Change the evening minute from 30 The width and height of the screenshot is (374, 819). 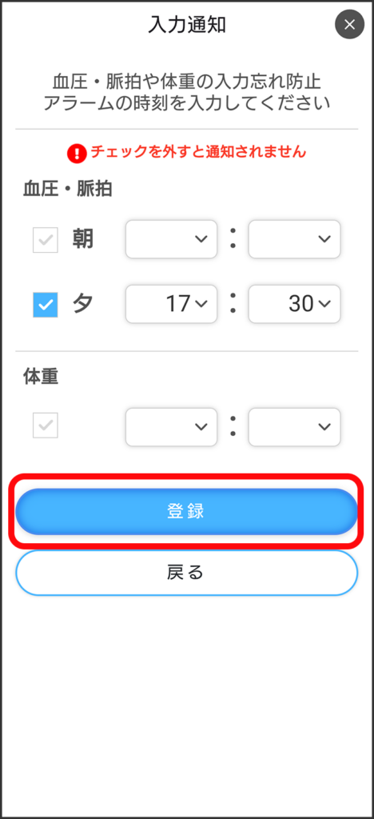coord(294,304)
